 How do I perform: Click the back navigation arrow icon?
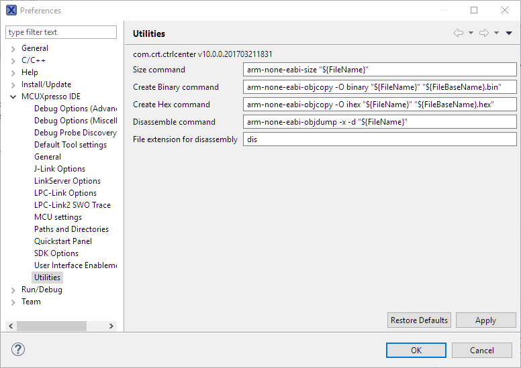pos(459,33)
